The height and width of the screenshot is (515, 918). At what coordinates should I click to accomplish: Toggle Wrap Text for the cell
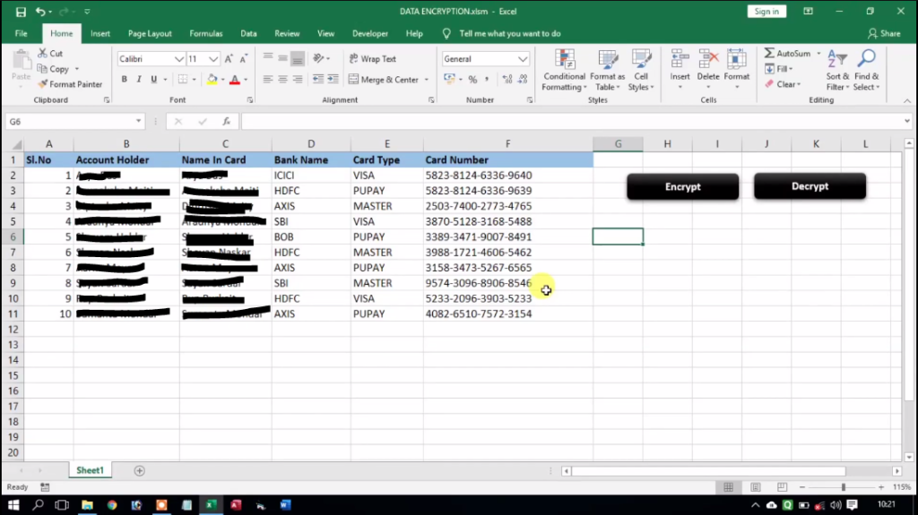(372, 59)
